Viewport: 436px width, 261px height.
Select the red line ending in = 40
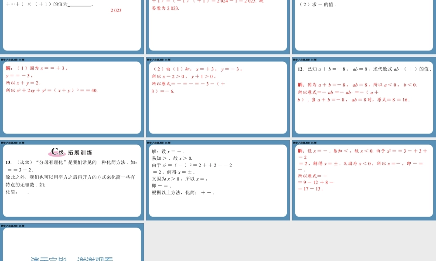(51, 90)
